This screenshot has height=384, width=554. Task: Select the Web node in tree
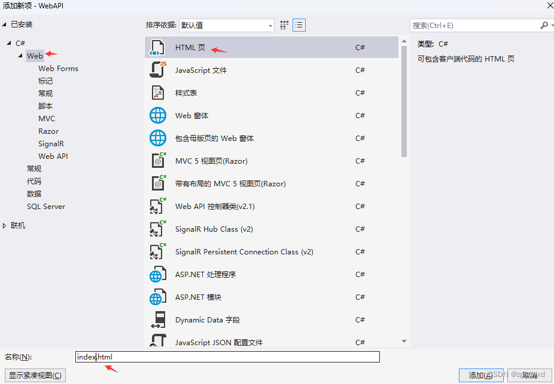35,56
